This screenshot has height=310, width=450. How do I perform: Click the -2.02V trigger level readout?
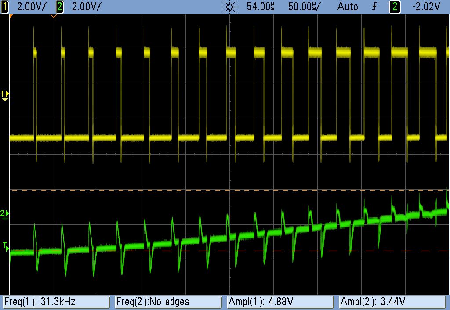pos(426,7)
